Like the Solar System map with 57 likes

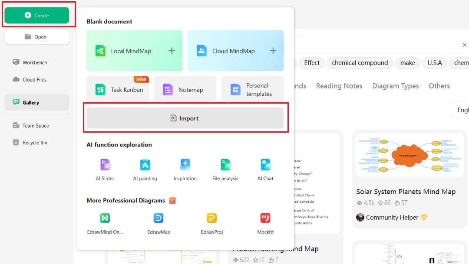click(397, 203)
